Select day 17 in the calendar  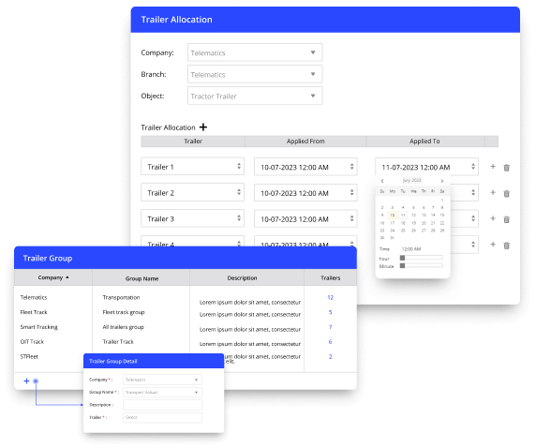pos(393,223)
